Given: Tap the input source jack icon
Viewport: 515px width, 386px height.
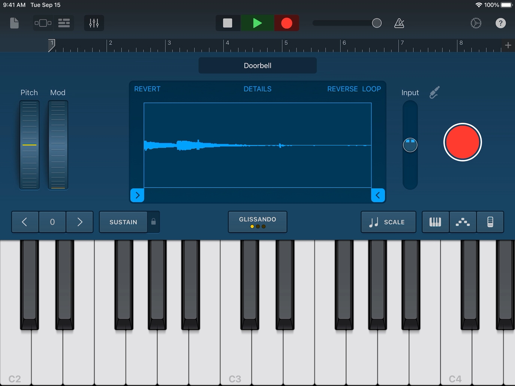Looking at the screenshot, I should 434,92.
